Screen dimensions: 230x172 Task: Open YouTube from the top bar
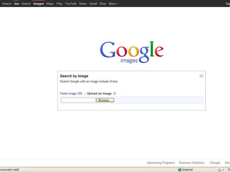point(71,4)
